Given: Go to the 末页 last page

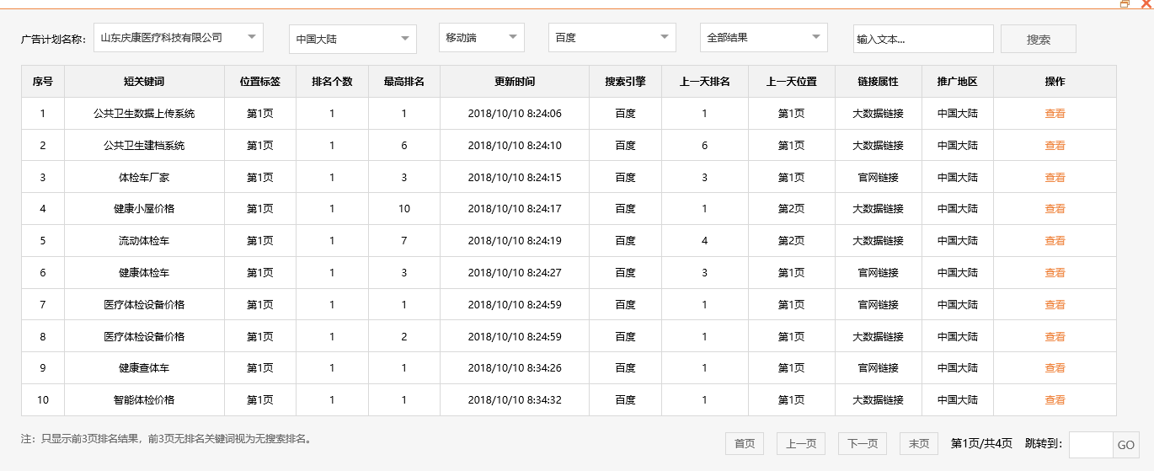Looking at the screenshot, I should pos(919,444).
